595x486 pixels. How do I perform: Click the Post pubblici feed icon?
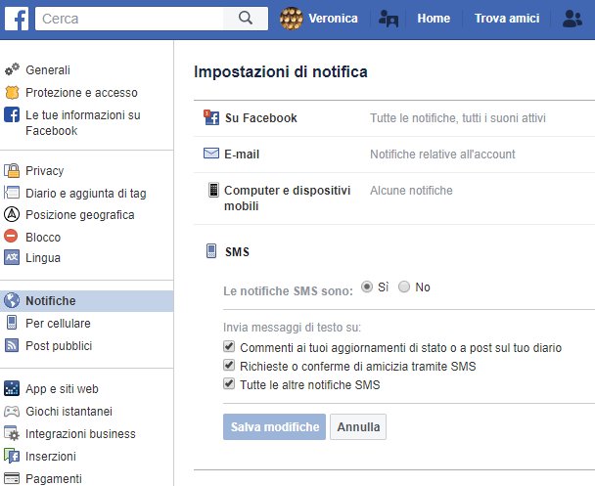[x=12, y=345]
